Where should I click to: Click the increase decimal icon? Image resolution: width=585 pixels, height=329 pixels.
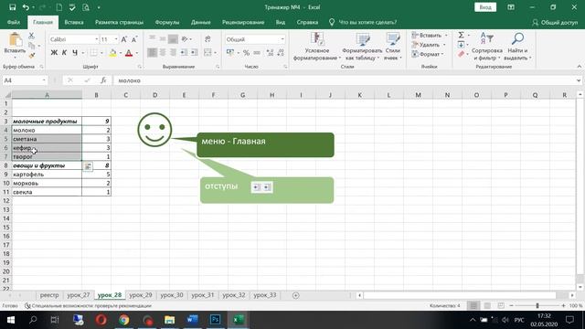pyautogui.click(x=271, y=53)
